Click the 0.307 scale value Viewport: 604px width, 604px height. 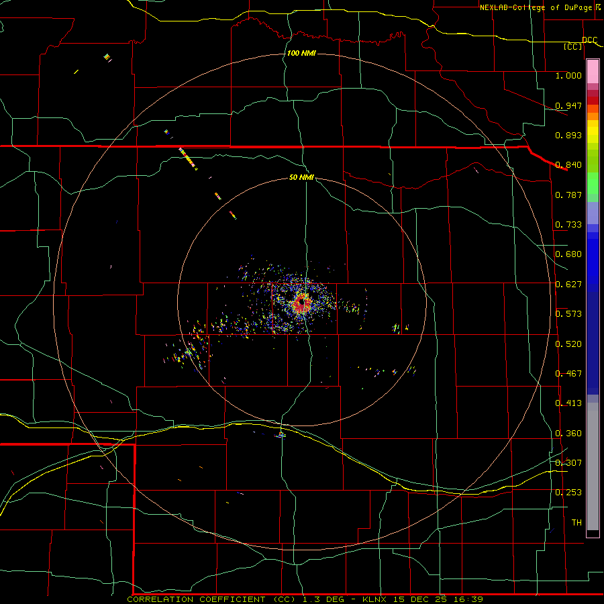(x=568, y=462)
